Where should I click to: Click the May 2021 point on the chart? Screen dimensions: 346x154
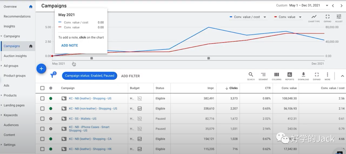pyautogui.click(x=52, y=56)
